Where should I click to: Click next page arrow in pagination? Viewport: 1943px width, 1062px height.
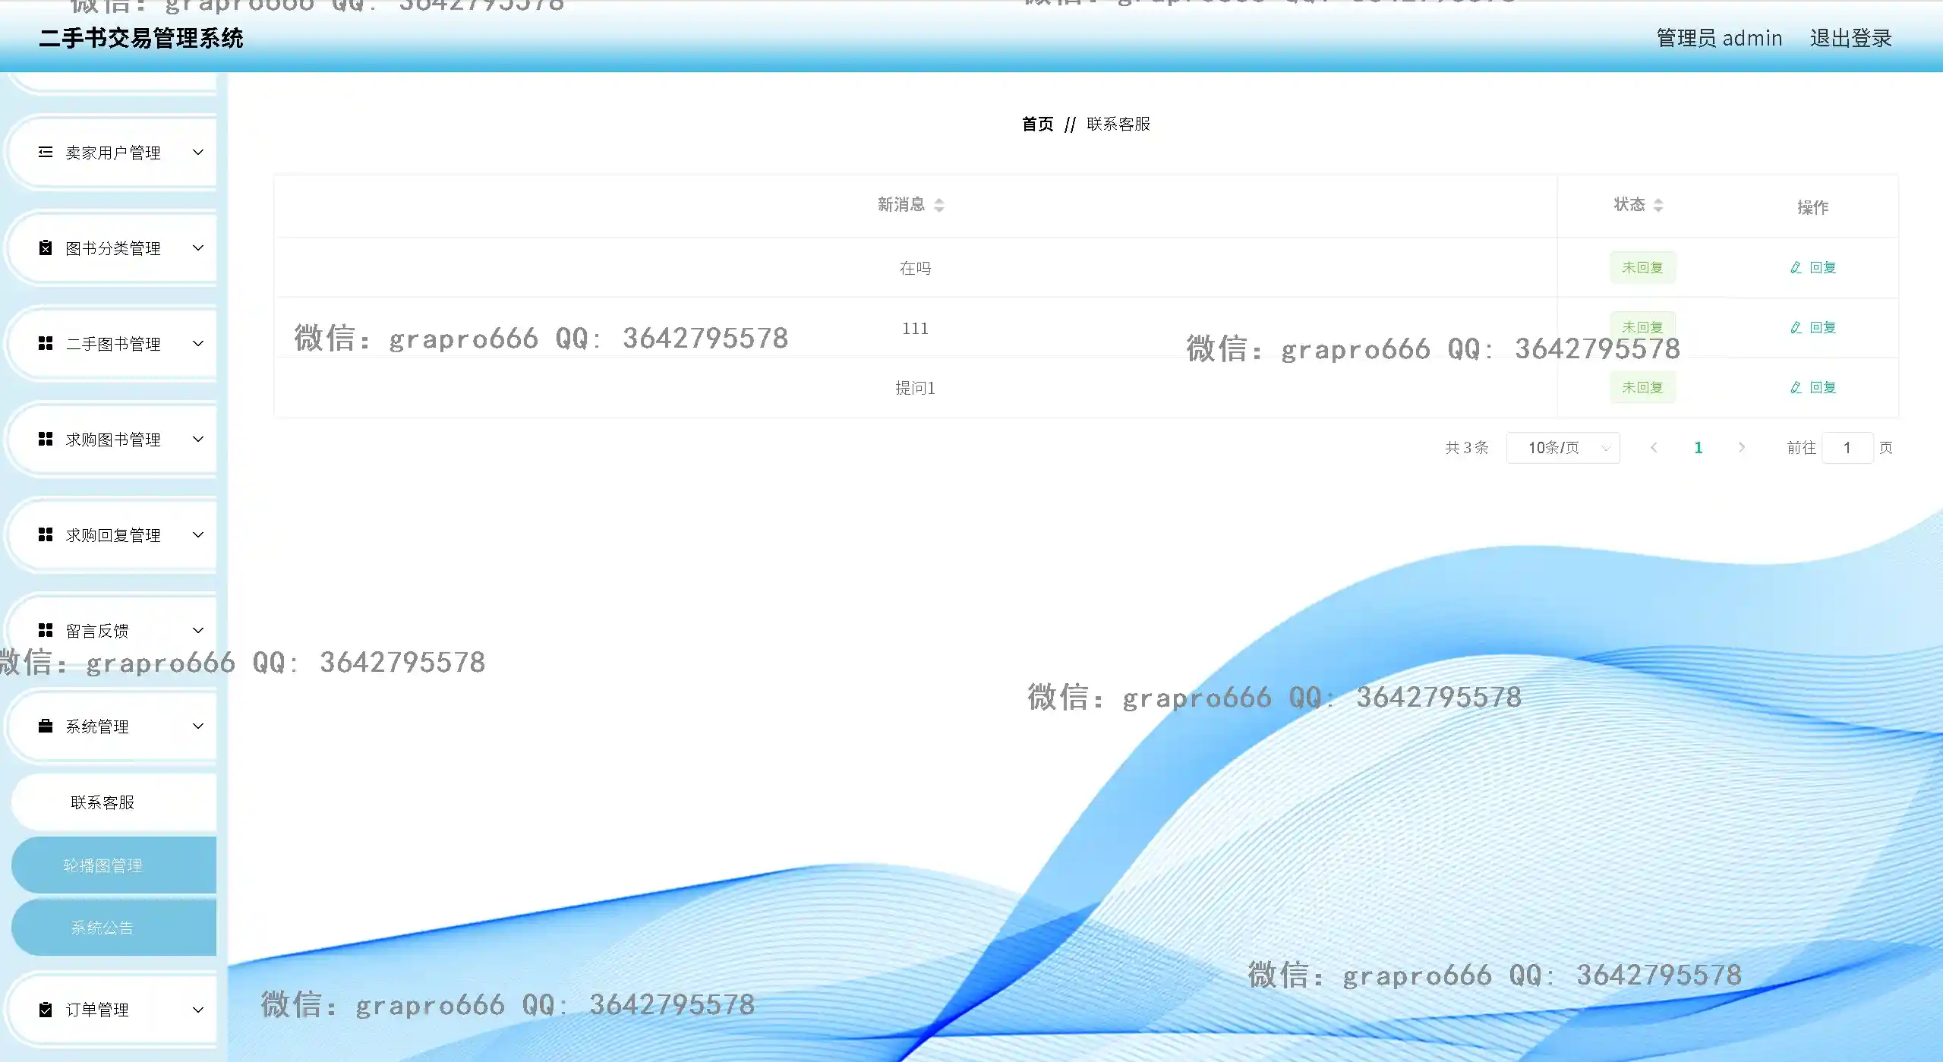(x=1742, y=448)
